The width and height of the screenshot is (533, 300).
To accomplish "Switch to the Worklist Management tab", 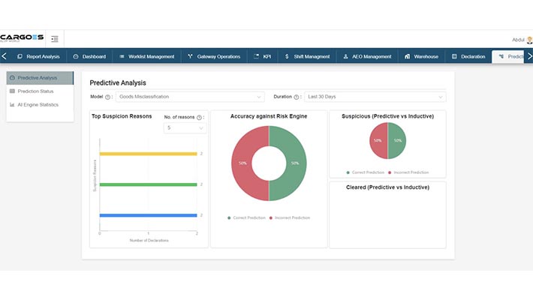I will pos(146,56).
